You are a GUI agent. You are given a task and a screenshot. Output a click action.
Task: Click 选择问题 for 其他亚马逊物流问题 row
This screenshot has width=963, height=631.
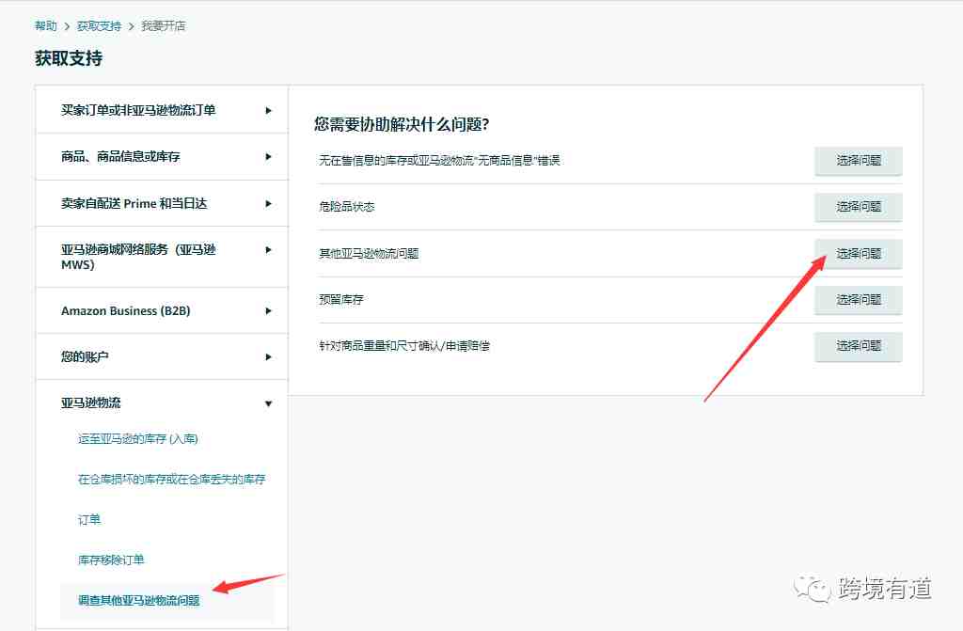(x=859, y=253)
